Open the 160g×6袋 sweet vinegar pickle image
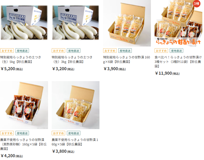 coord(127,23)
